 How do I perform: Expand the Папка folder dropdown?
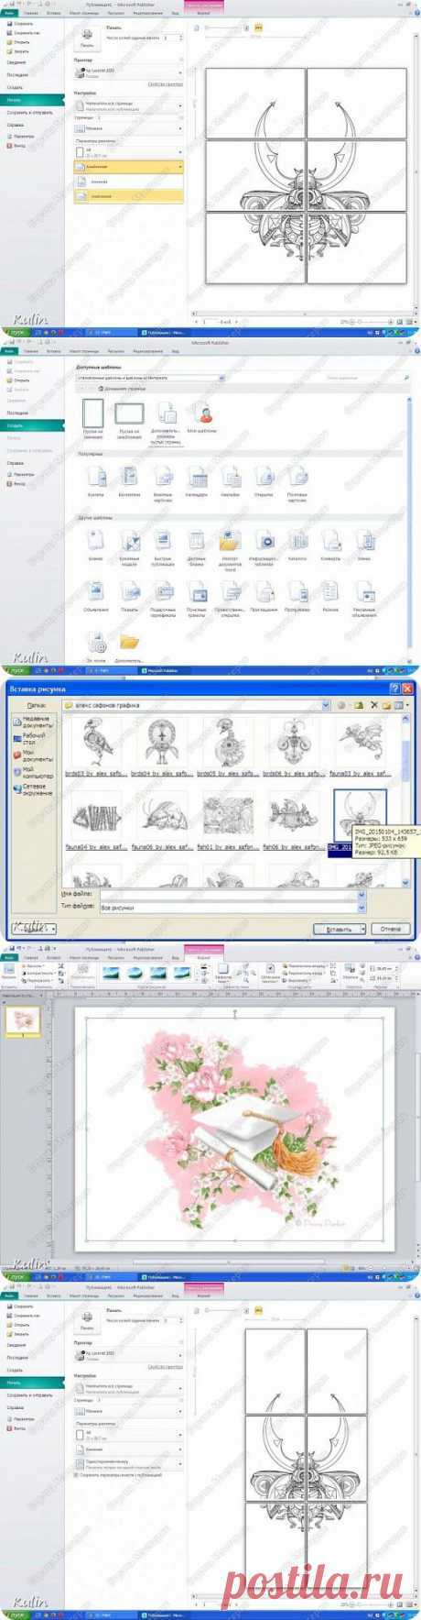(x=325, y=705)
